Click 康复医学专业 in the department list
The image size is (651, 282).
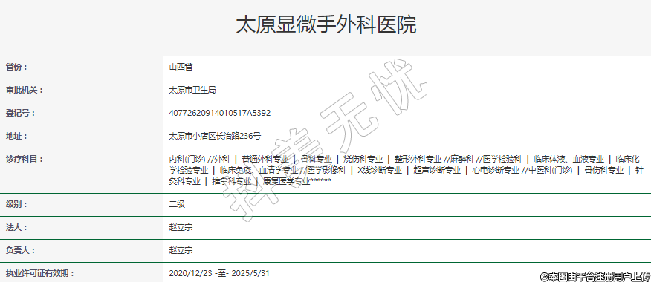pyautogui.click(x=286, y=181)
